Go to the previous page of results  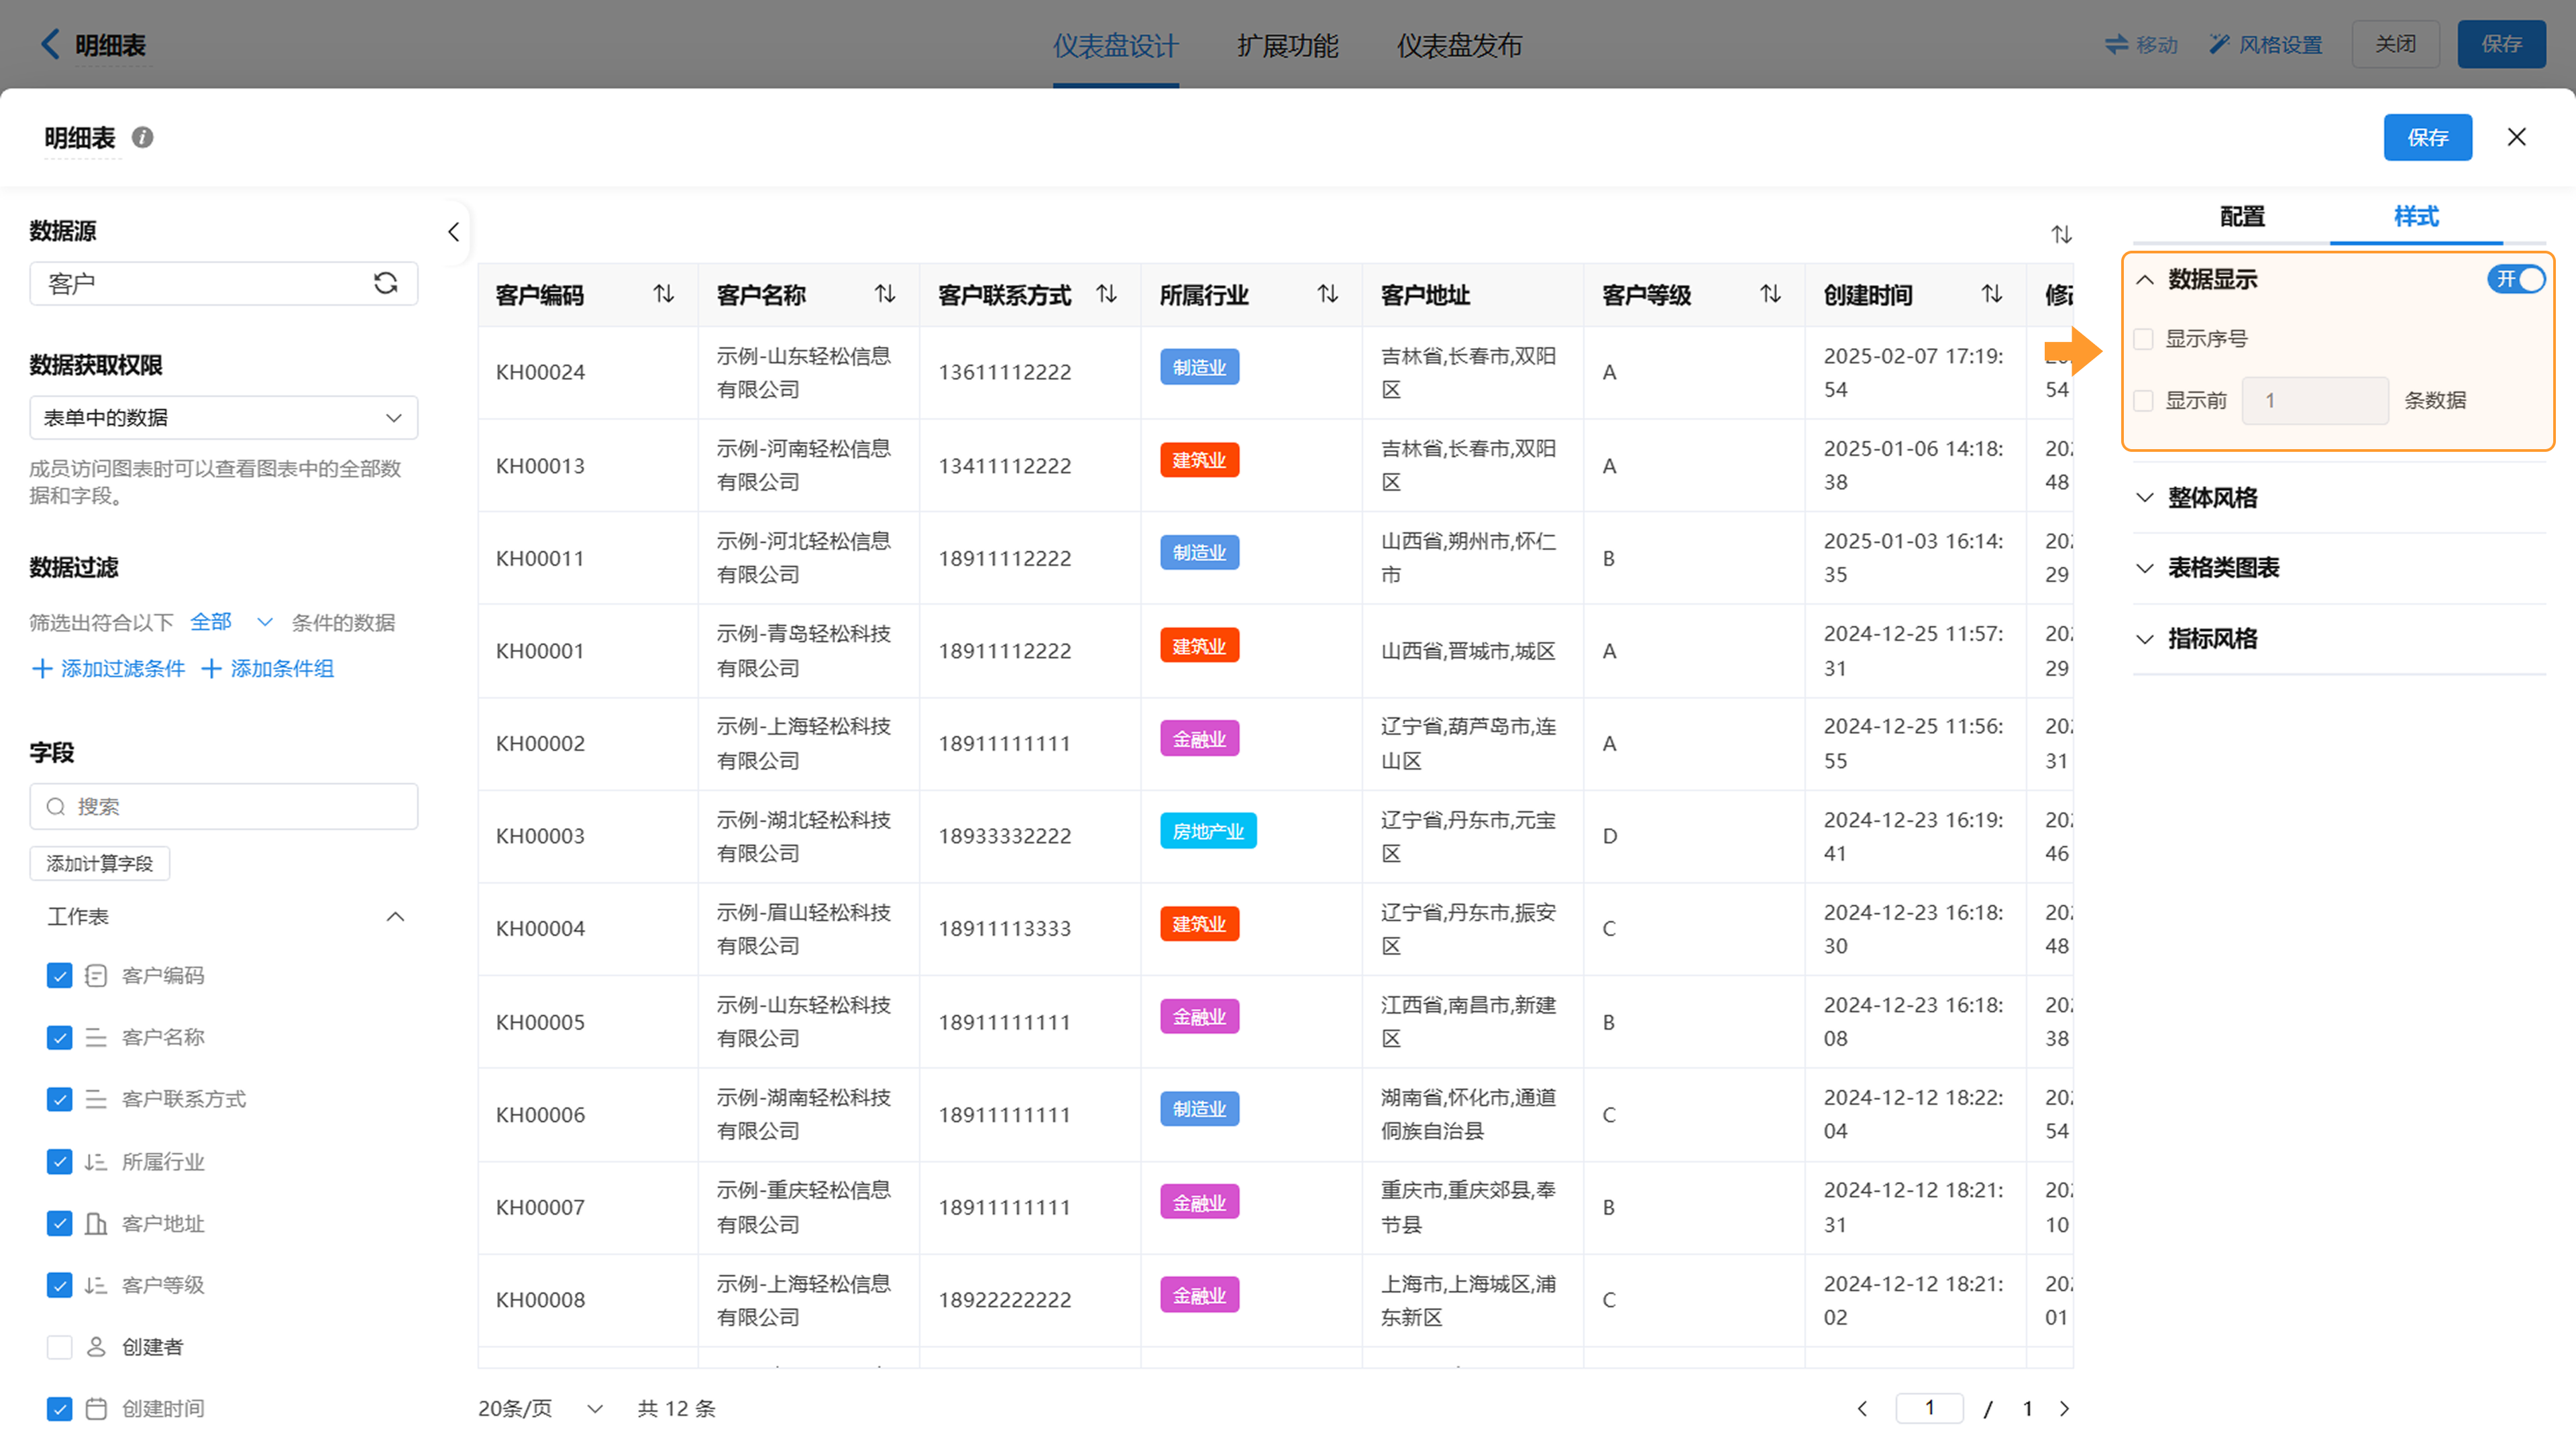[1862, 1408]
